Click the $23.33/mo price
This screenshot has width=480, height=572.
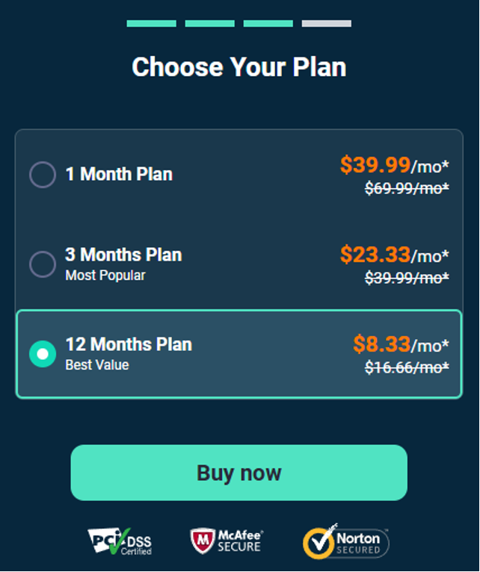tap(394, 255)
